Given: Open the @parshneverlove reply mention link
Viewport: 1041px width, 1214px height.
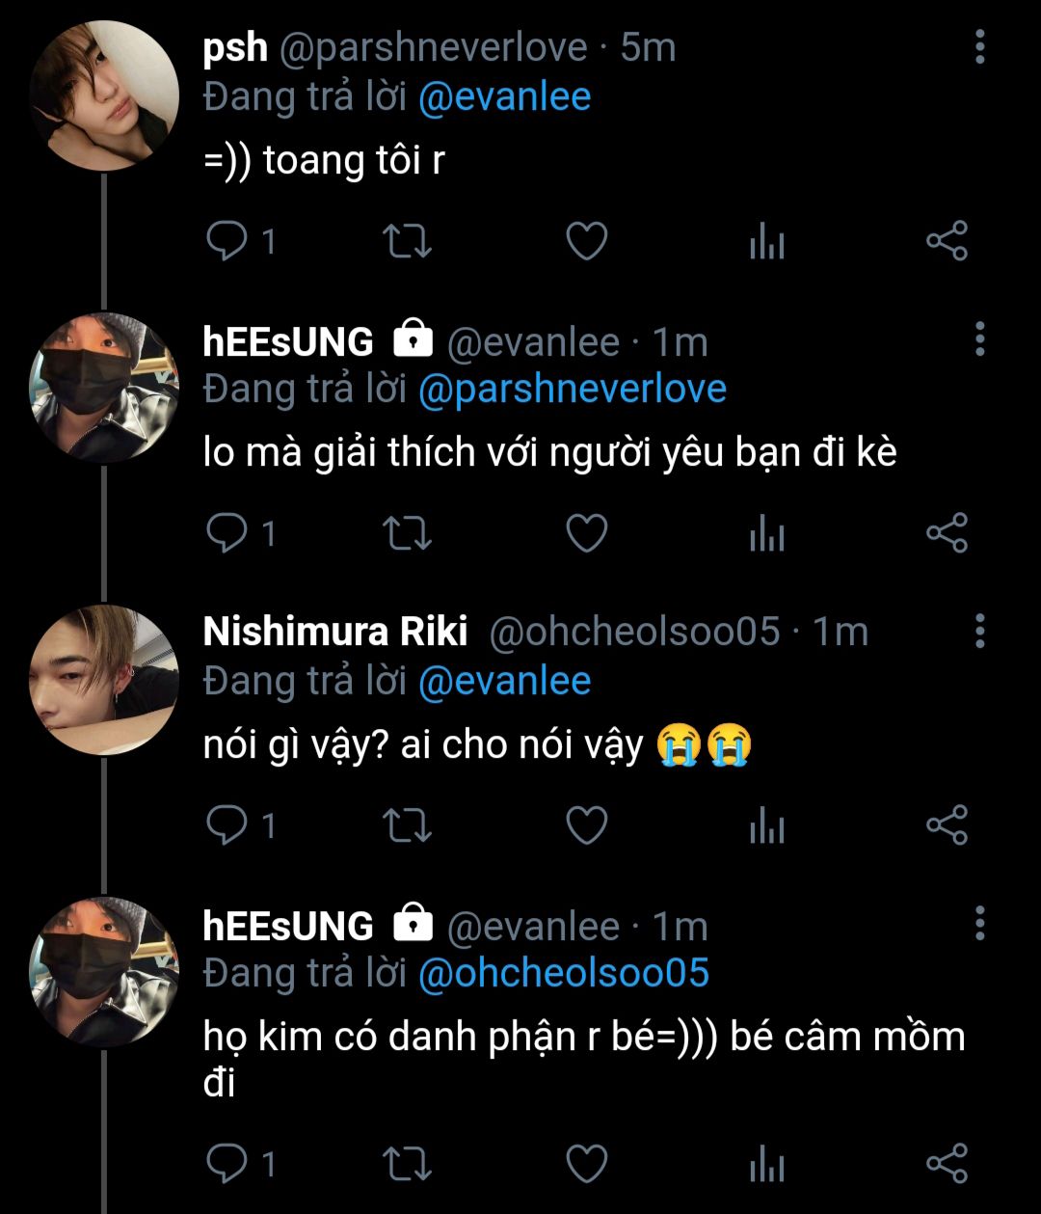Looking at the screenshot, I should click(572, 390).
